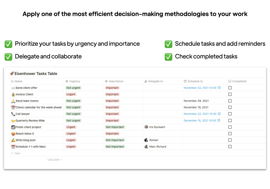Add a new row with the New button
The image size is (270, 189).
[16, 153]
